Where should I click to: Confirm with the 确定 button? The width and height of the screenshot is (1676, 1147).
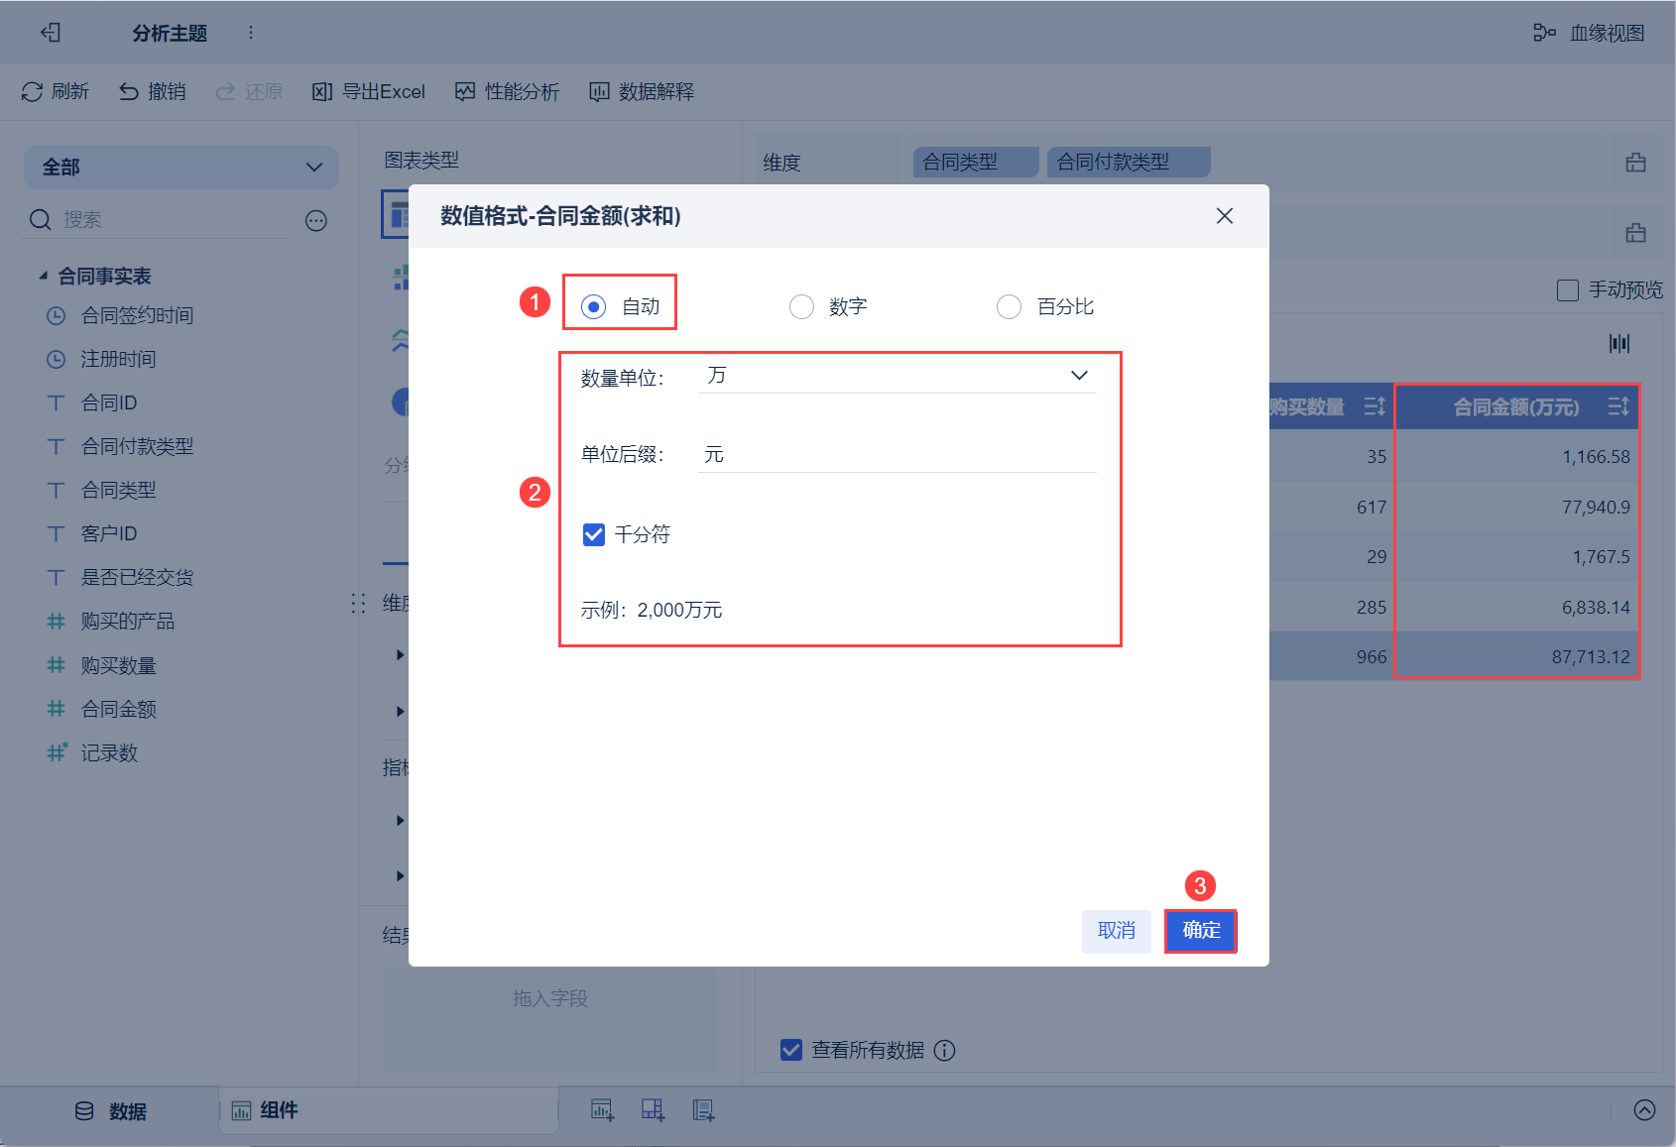click(x=1201, y=931)
